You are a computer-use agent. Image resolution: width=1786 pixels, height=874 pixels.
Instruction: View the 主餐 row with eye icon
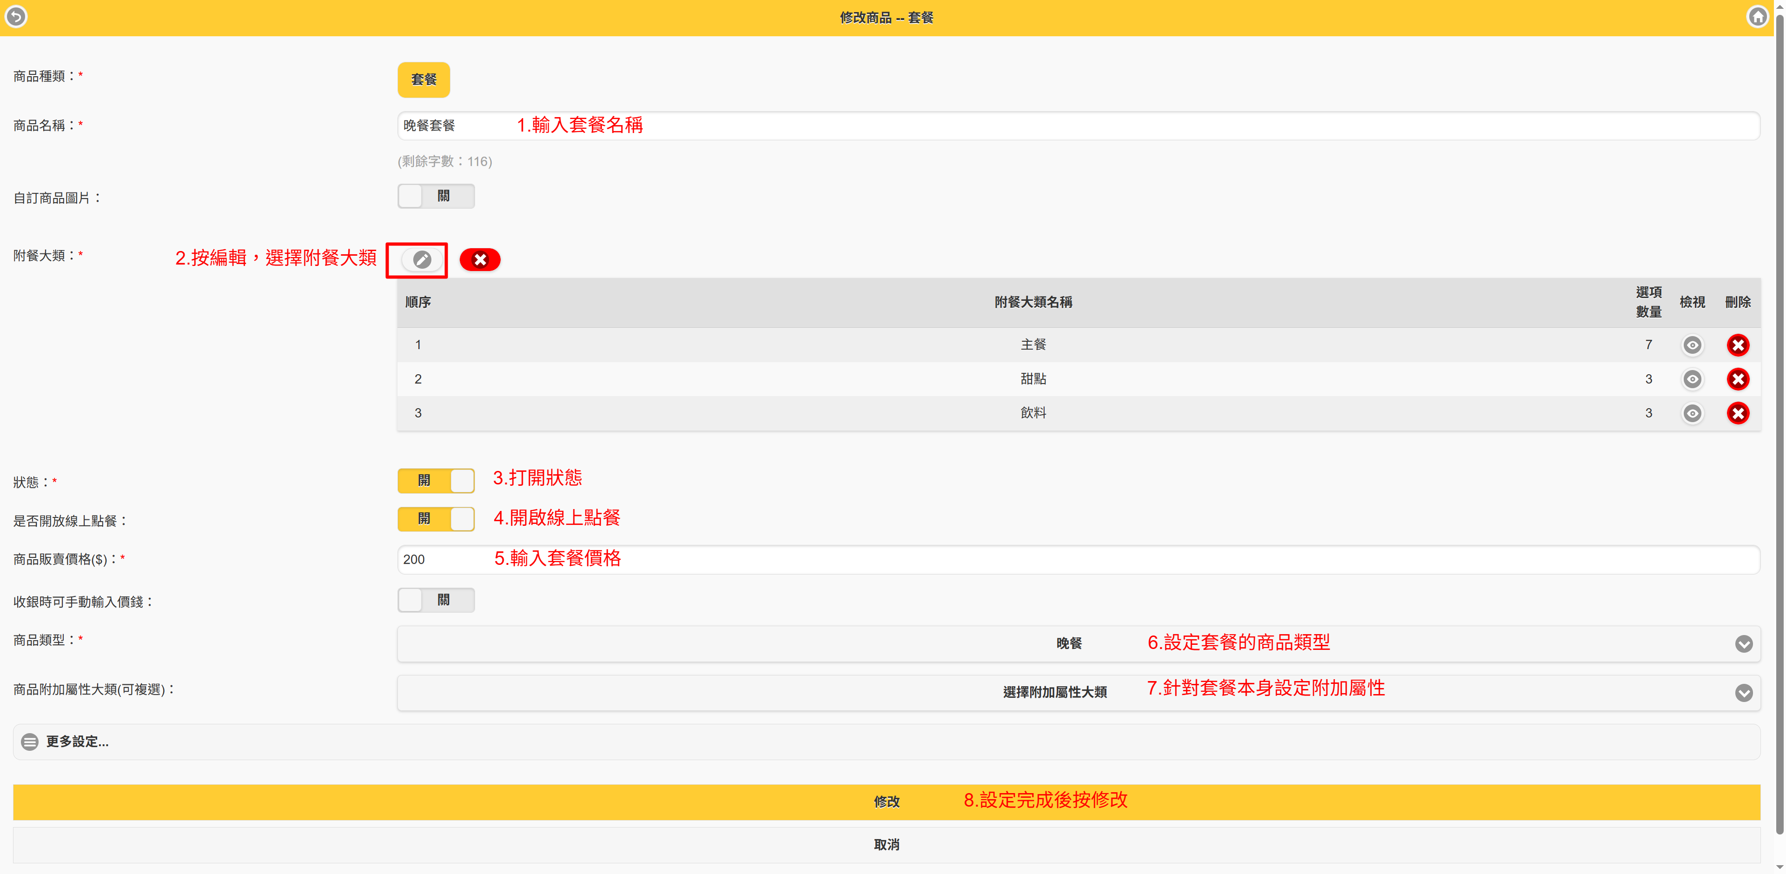tap(1692, 345)
